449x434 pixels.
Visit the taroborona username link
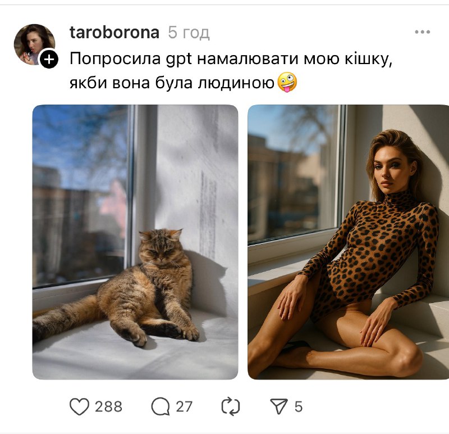[x=114, y=33]
